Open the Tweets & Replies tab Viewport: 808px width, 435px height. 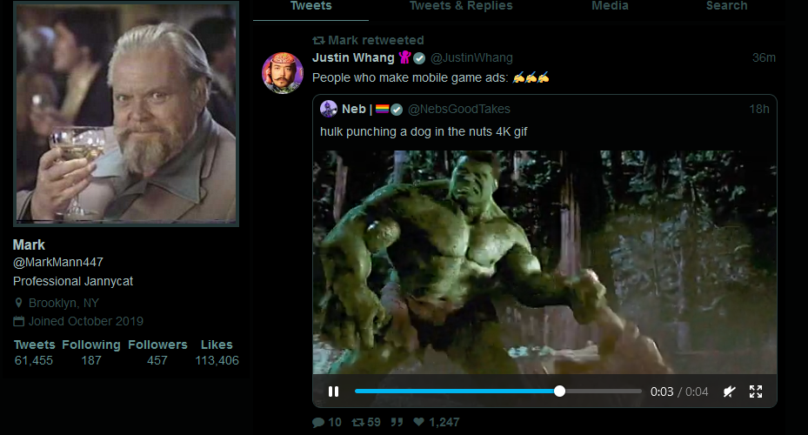click(x=461, y=6)
